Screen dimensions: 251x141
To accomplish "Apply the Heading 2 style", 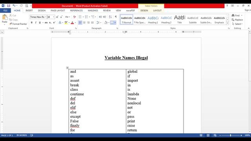I will [166, 20].
